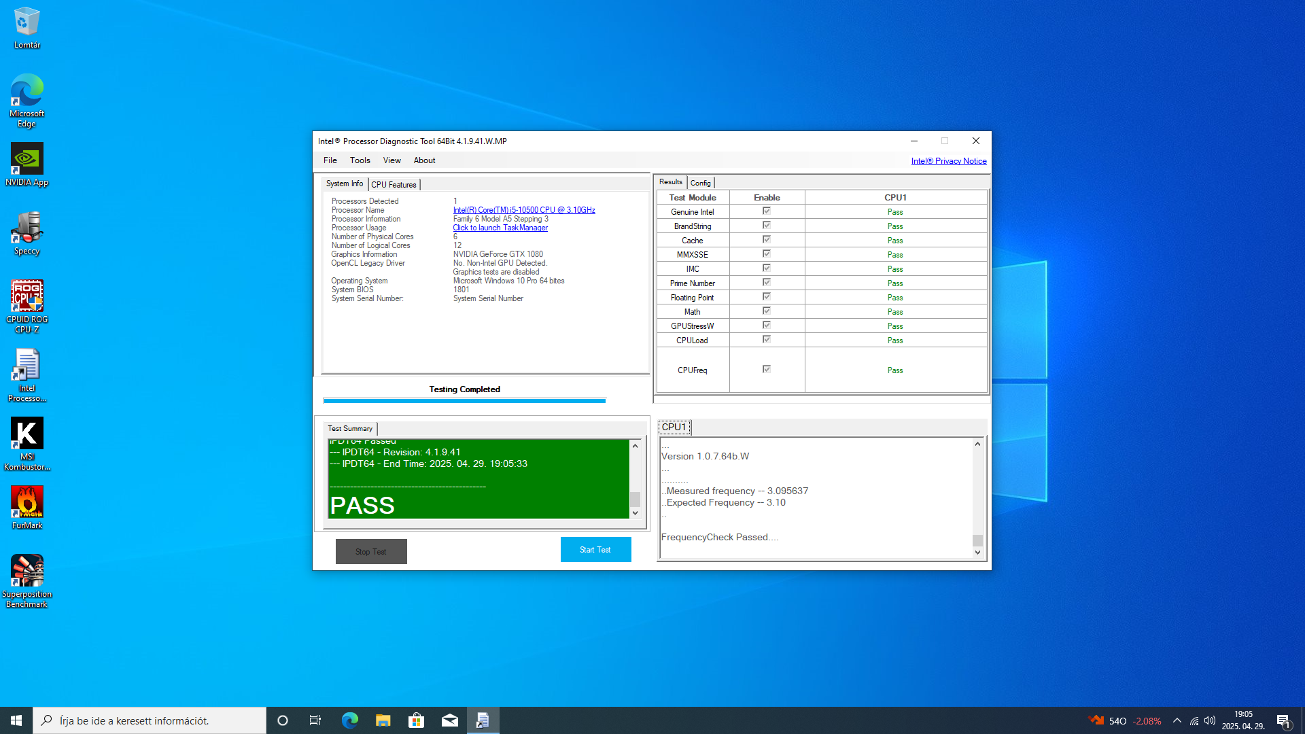Click the testing progress bar
This screenshot has height=734, width=1305.
click(x=465, y=401)
